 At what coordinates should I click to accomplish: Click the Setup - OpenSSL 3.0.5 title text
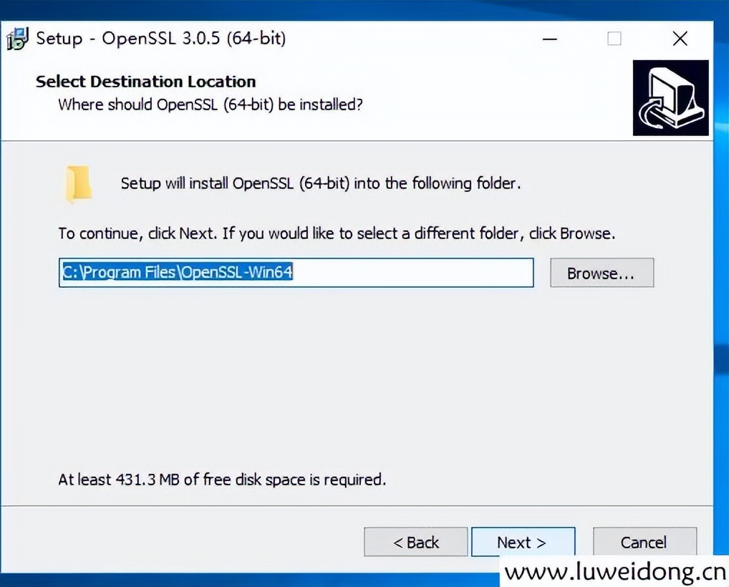(x=159, y=39)
